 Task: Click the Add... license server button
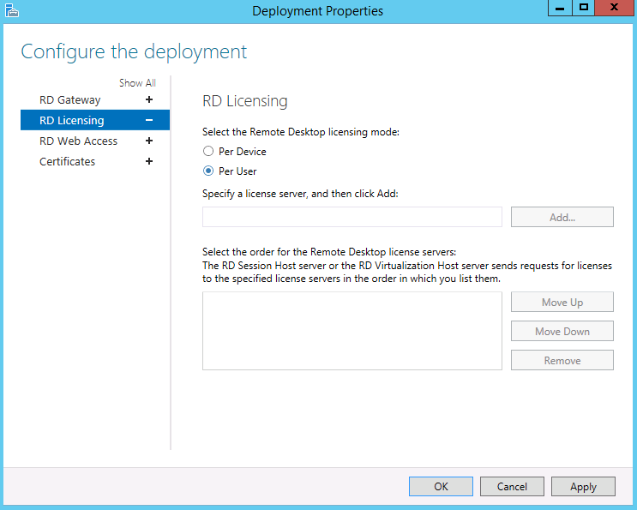pos(562,217)
